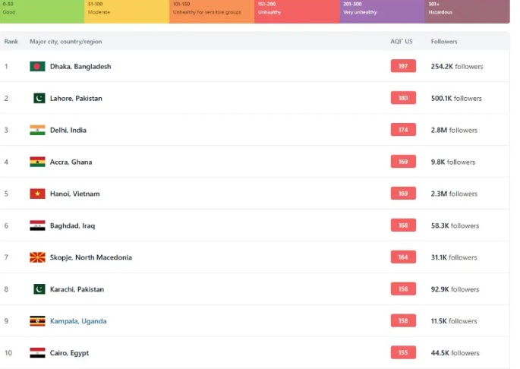Click the yellow Moderate legend block
This screenshot has height=369, width=520.
click(x=126, y=11)
